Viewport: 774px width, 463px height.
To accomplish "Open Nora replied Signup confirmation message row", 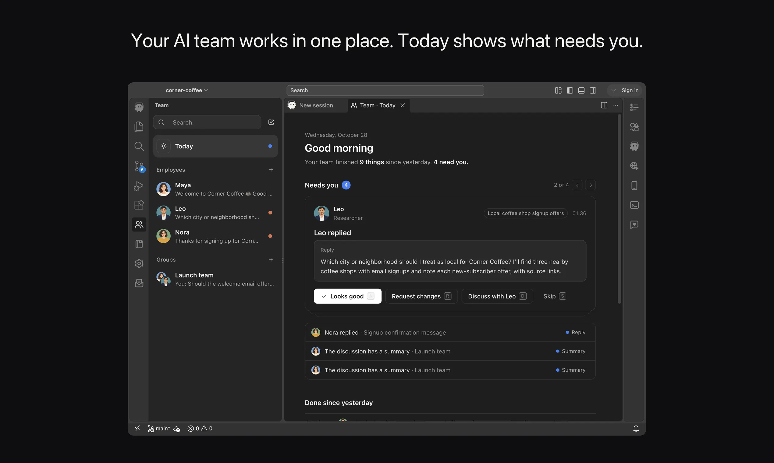I will [x=450, y=333].
